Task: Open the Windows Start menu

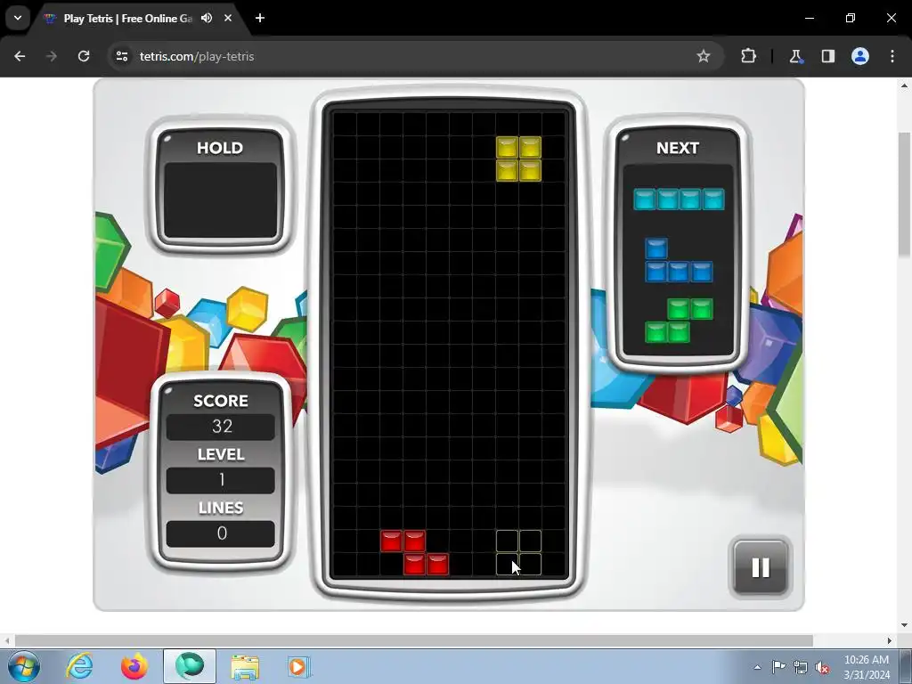Action: pyautogui.click(x=24, y=666)
